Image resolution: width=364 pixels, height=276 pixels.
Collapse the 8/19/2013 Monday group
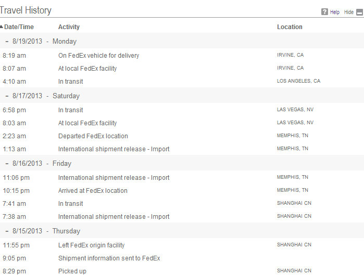[7, 42]
